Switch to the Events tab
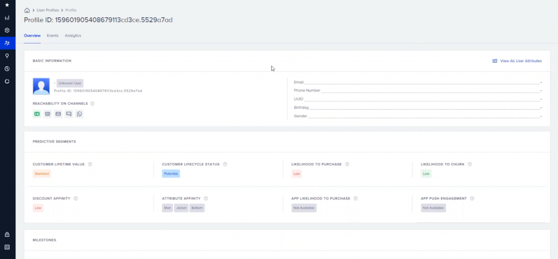 click(53, 35)
